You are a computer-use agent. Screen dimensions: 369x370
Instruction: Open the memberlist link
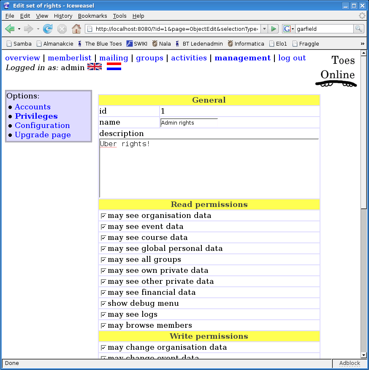[69, 58]
